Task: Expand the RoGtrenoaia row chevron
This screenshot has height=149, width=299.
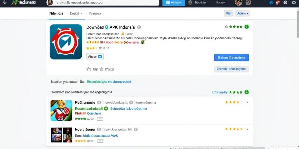Action: pyautogui.click(x=247, y=102)
